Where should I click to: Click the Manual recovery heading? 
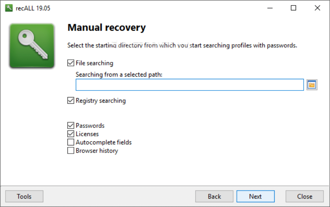coord(106,27)
